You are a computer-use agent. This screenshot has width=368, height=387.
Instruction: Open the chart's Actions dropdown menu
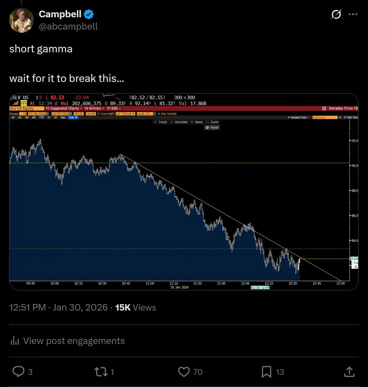coord(95,108)
